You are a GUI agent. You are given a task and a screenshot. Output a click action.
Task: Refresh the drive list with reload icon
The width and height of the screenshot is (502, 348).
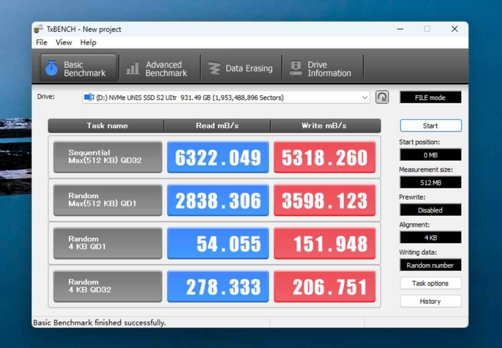(382, 97)
